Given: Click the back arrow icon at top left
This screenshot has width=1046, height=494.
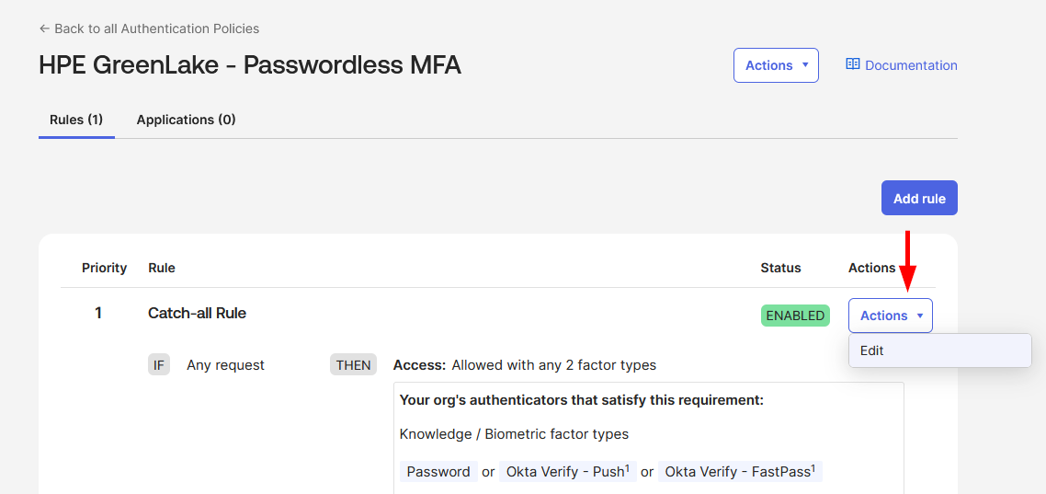Looking at the screenshot, I should [x=44, y=29].
